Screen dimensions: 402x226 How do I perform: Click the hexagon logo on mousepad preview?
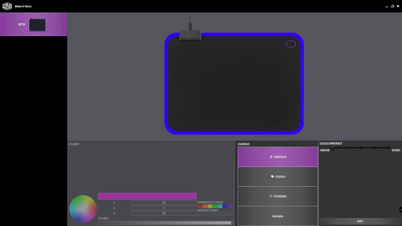point(291,44)
